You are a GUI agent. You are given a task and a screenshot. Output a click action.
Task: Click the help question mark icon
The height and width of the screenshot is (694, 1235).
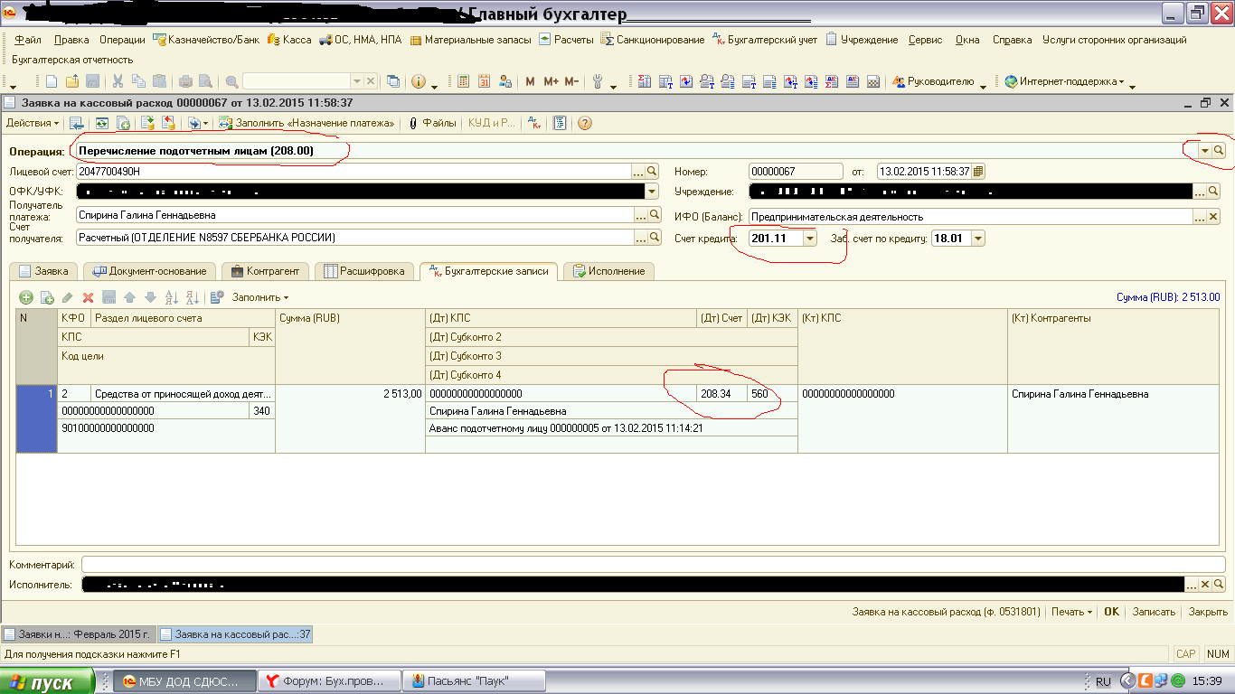584,123
